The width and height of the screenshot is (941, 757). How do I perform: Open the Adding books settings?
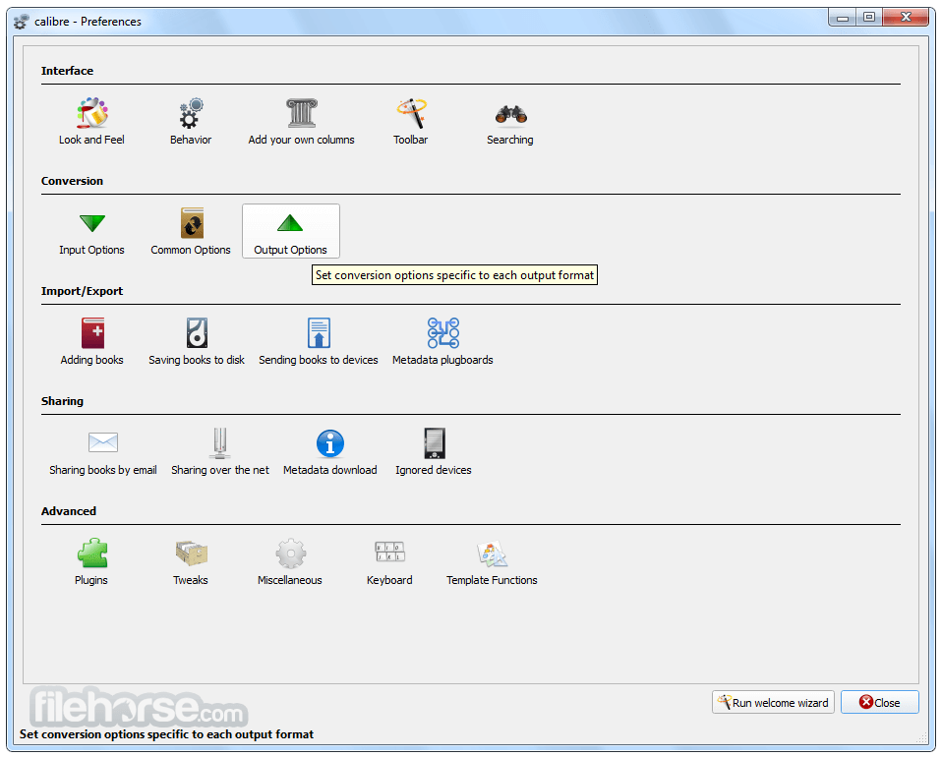pos(91,342)
